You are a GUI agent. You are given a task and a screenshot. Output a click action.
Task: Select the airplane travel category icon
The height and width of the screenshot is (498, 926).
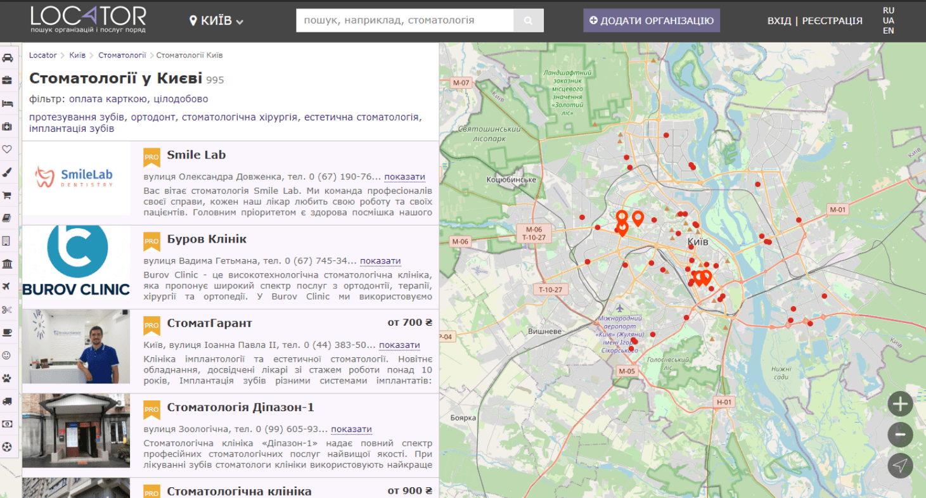pyautogui.click(x=8, y=286)
